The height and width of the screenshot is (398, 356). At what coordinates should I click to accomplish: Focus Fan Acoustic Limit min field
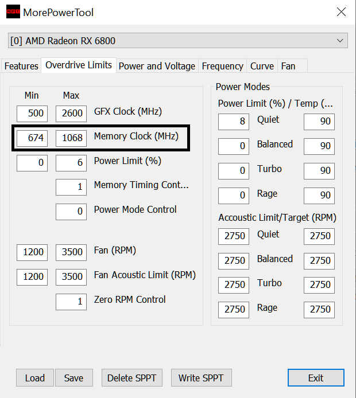[32, 277]
